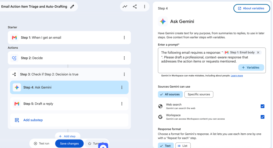Open the activity chart icon in the top bar
Viewport: 273px width, 148px height.
click(125, 7)
